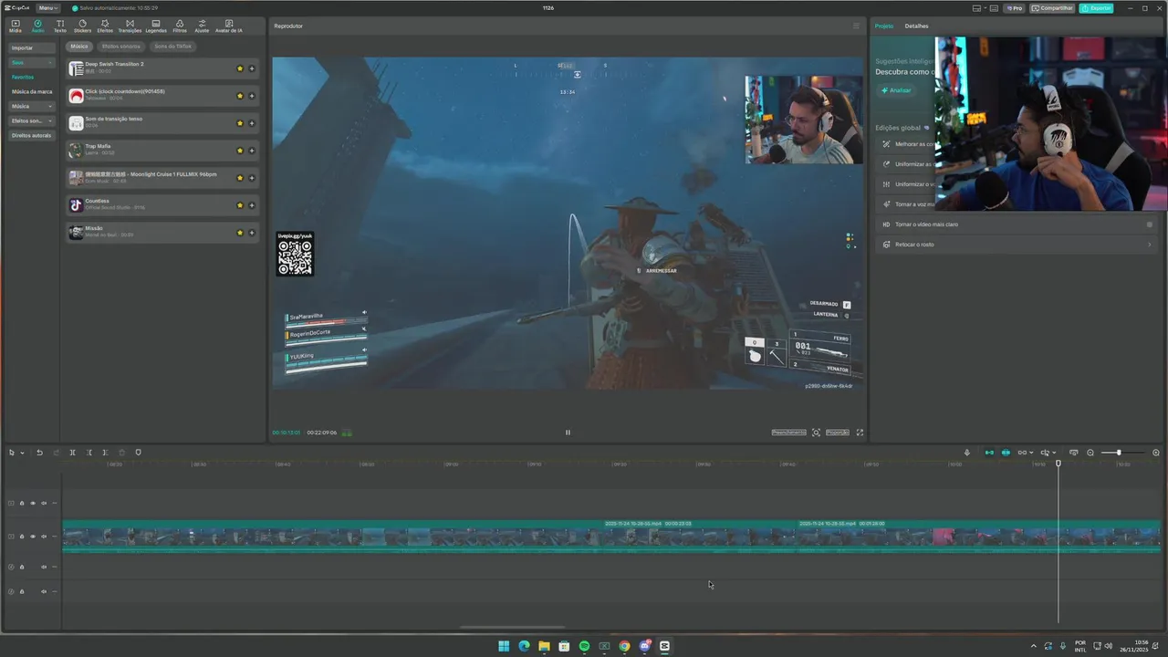1168x657 pixels.
Task: Open the Windows Start menu
Action: [x=504, y=646]
